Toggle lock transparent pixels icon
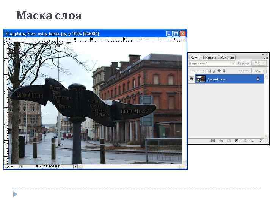The height and width of the screenshot is (204, 273). 209,71
